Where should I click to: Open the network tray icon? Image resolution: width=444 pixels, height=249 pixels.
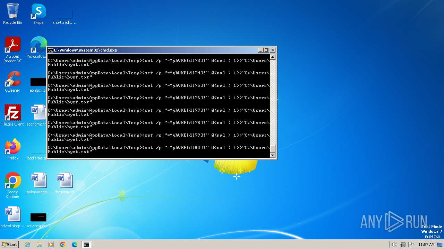(403, 245)
